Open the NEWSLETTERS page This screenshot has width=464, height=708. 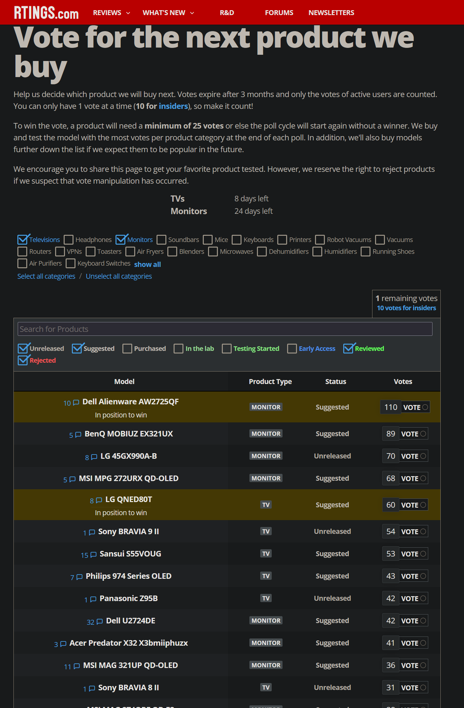pos(331,12)
